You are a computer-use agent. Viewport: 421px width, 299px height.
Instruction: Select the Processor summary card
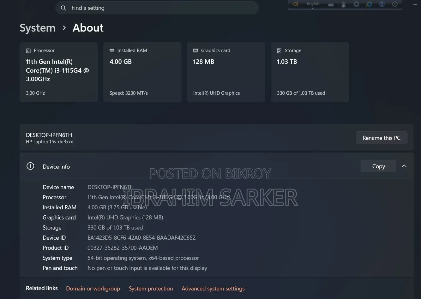pos(59,72)
